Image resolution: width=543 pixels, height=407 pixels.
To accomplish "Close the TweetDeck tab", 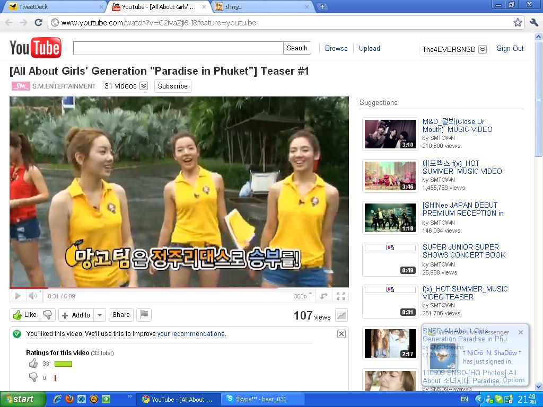I will (x=101, y=7).
